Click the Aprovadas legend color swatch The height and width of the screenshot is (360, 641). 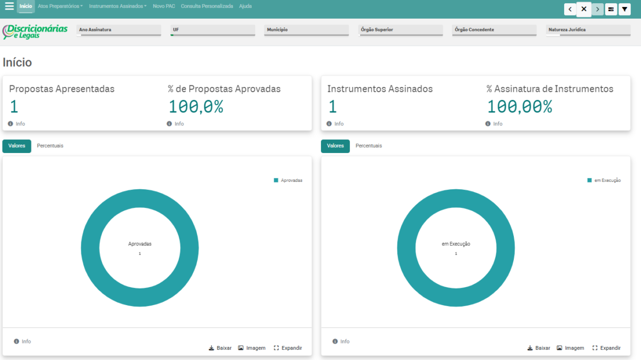(x=276, y=180)
